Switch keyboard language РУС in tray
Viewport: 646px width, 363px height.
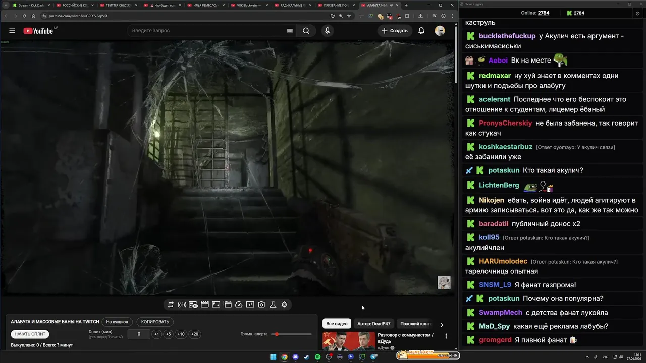click(x=605, y=357)
